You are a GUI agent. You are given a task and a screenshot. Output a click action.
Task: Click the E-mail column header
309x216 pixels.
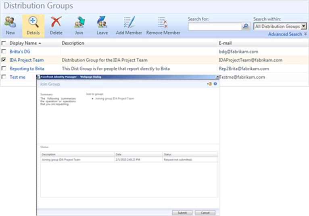coord(225,43)
